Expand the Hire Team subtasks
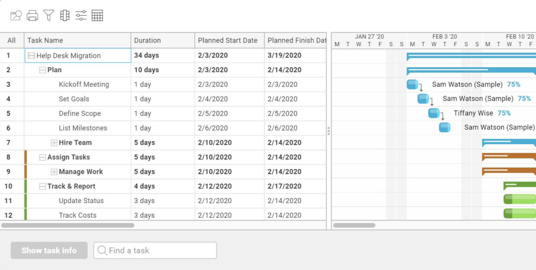536x270 pixels. pyautogui.click(x=54, y=143)
